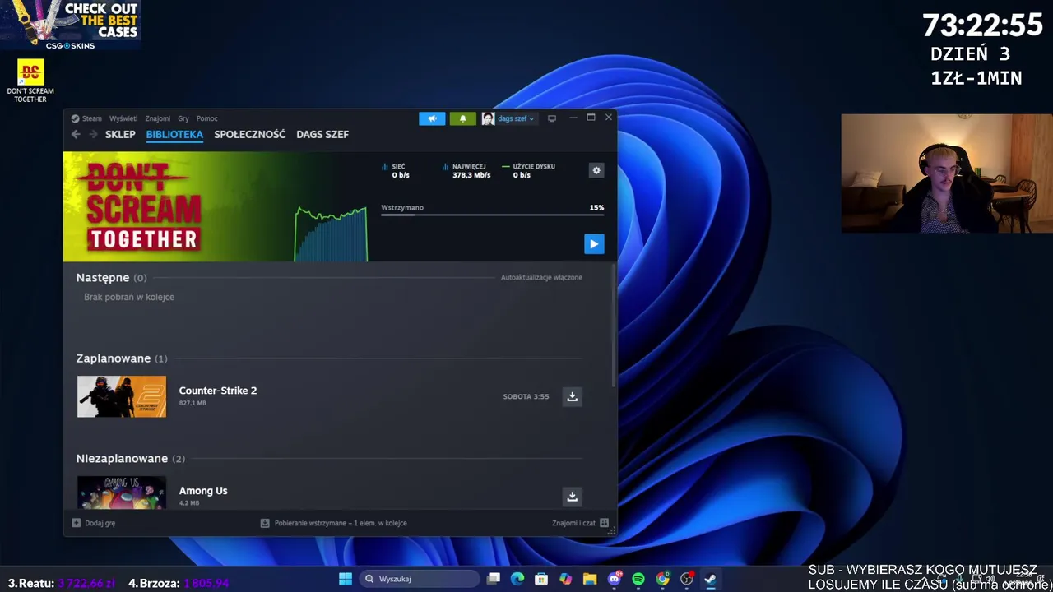Viewport: 1053px width, 592px height.
Task: Click Znajomi i czat label
Action: (573, 523)
